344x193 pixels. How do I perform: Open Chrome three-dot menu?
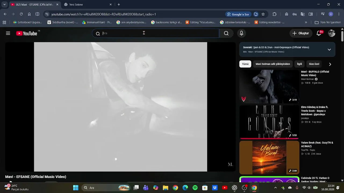[x=339, y=14]
